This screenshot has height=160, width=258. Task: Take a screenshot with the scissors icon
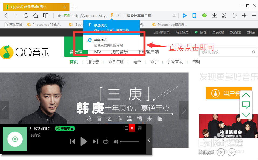click(224, 16)
